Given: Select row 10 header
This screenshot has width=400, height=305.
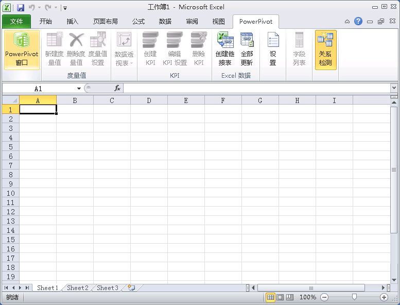Looking at the screenshot, I should [11, 193].
